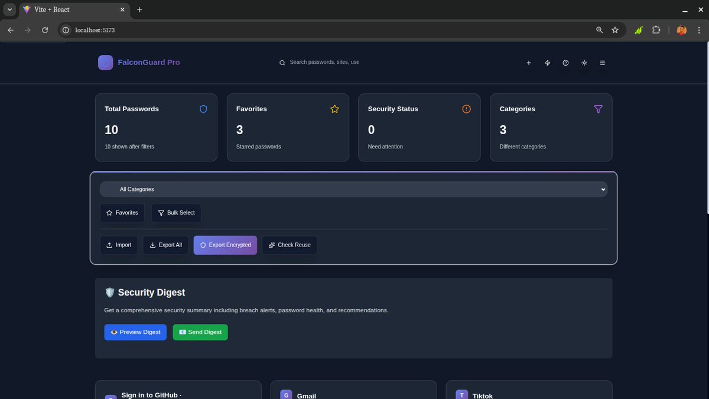Image resolution: width=709 pixels, height=399 pixels.
Task: Click the Import button
Action: [119, 245]
